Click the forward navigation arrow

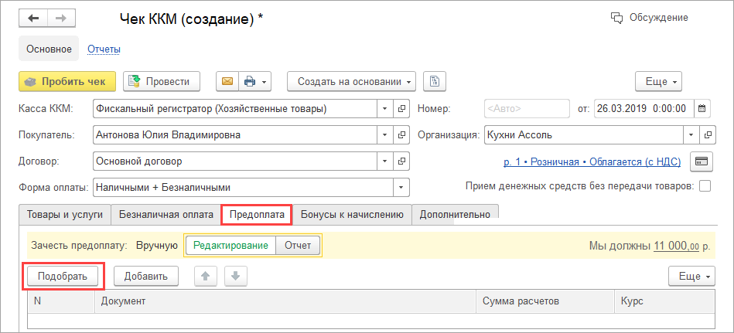click(x=59, y=18)
